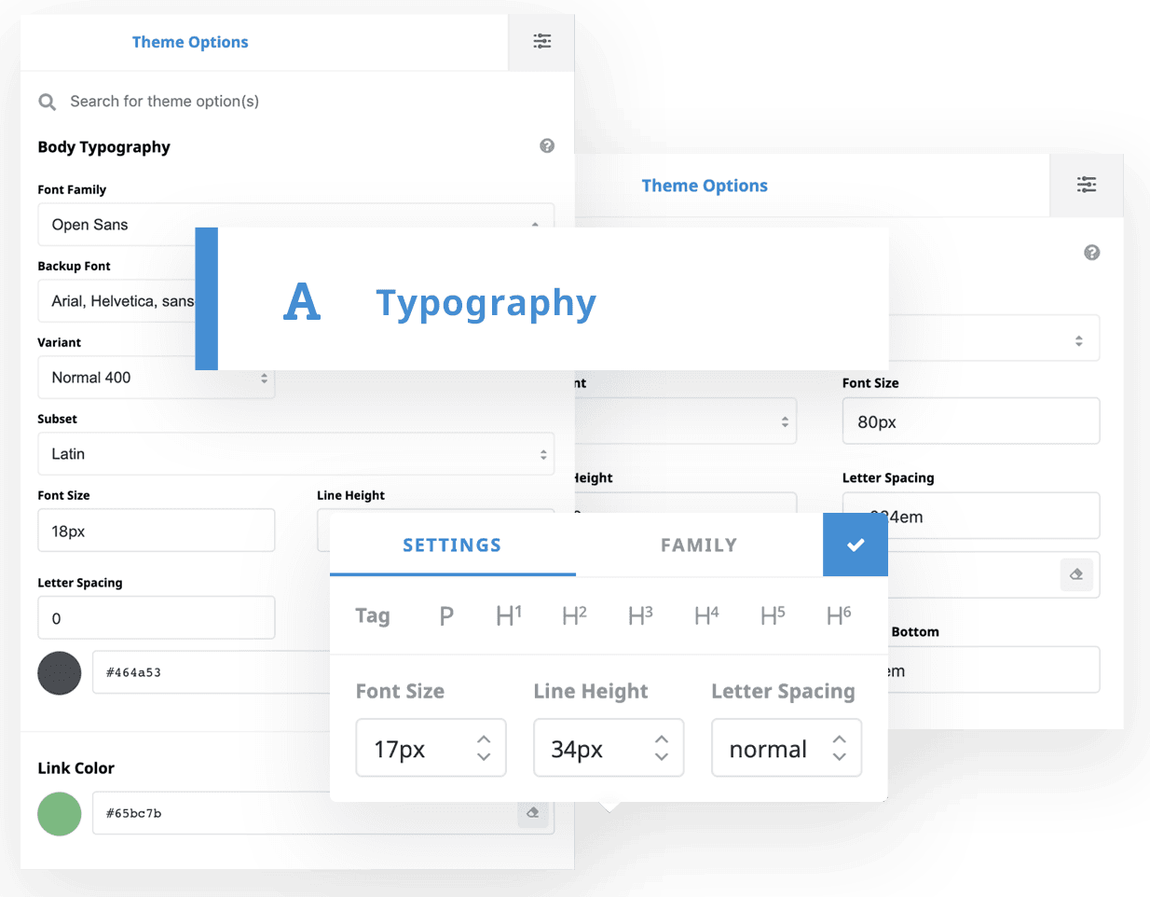Click the eraser icon beside Link Color field

pyautogui.click(x=533, y=813)
